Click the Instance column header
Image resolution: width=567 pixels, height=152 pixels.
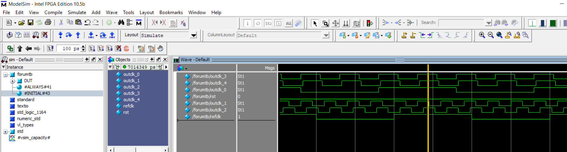point(52,67)
